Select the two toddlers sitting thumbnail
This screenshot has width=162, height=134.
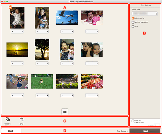[x=67, y=50]
